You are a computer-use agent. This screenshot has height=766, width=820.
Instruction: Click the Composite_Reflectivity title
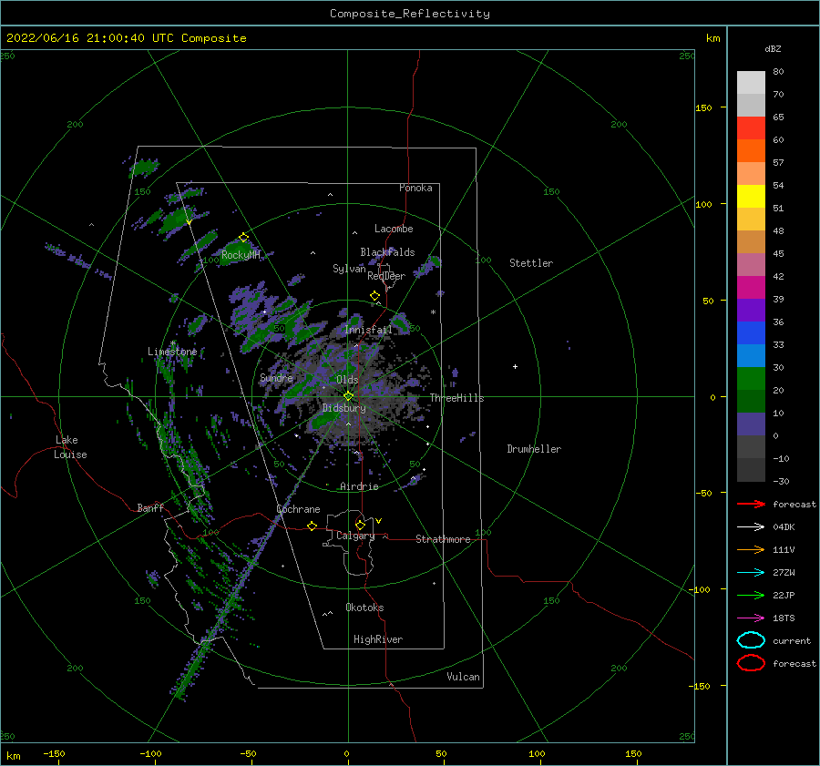[409, 14]
